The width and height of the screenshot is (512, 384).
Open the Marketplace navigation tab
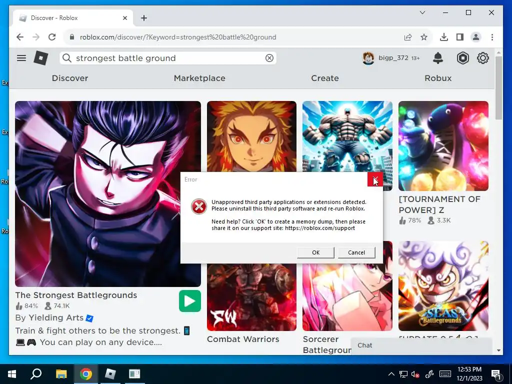click(199, 78)
